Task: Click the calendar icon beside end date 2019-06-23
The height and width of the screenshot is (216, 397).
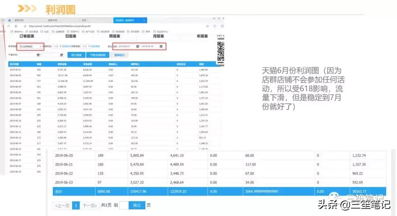Action: [161, 47]
